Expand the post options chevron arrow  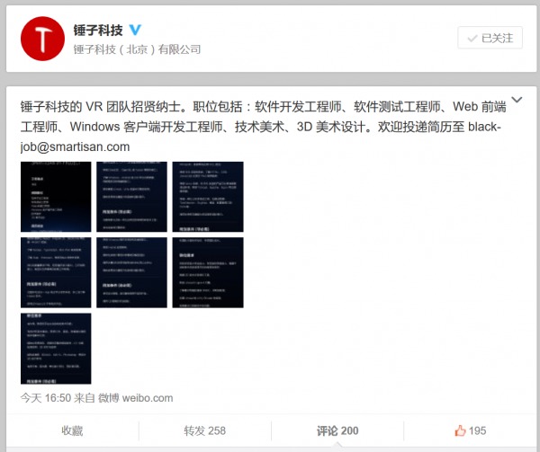coord(517,100)
